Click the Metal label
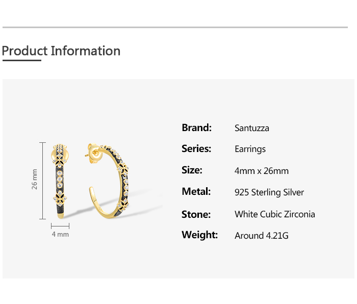Viewport: 357px width, 304px height. (196, 192)
